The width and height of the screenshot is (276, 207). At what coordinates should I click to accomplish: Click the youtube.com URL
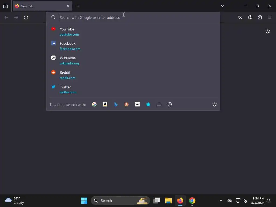[x=69, y=34]
